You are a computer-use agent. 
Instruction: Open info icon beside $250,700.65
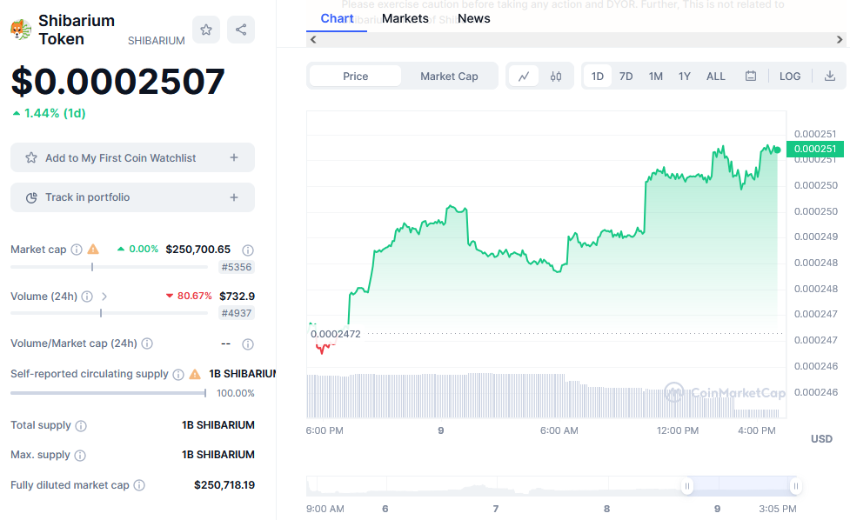point(248,250)
